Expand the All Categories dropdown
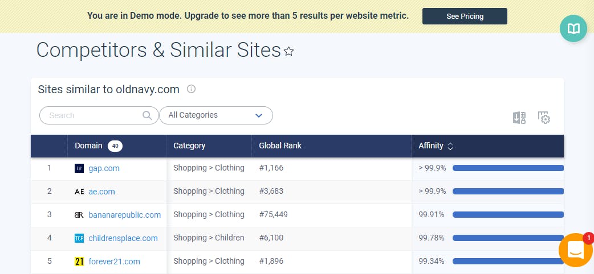594x274 pixels. (x=216, y=115)
